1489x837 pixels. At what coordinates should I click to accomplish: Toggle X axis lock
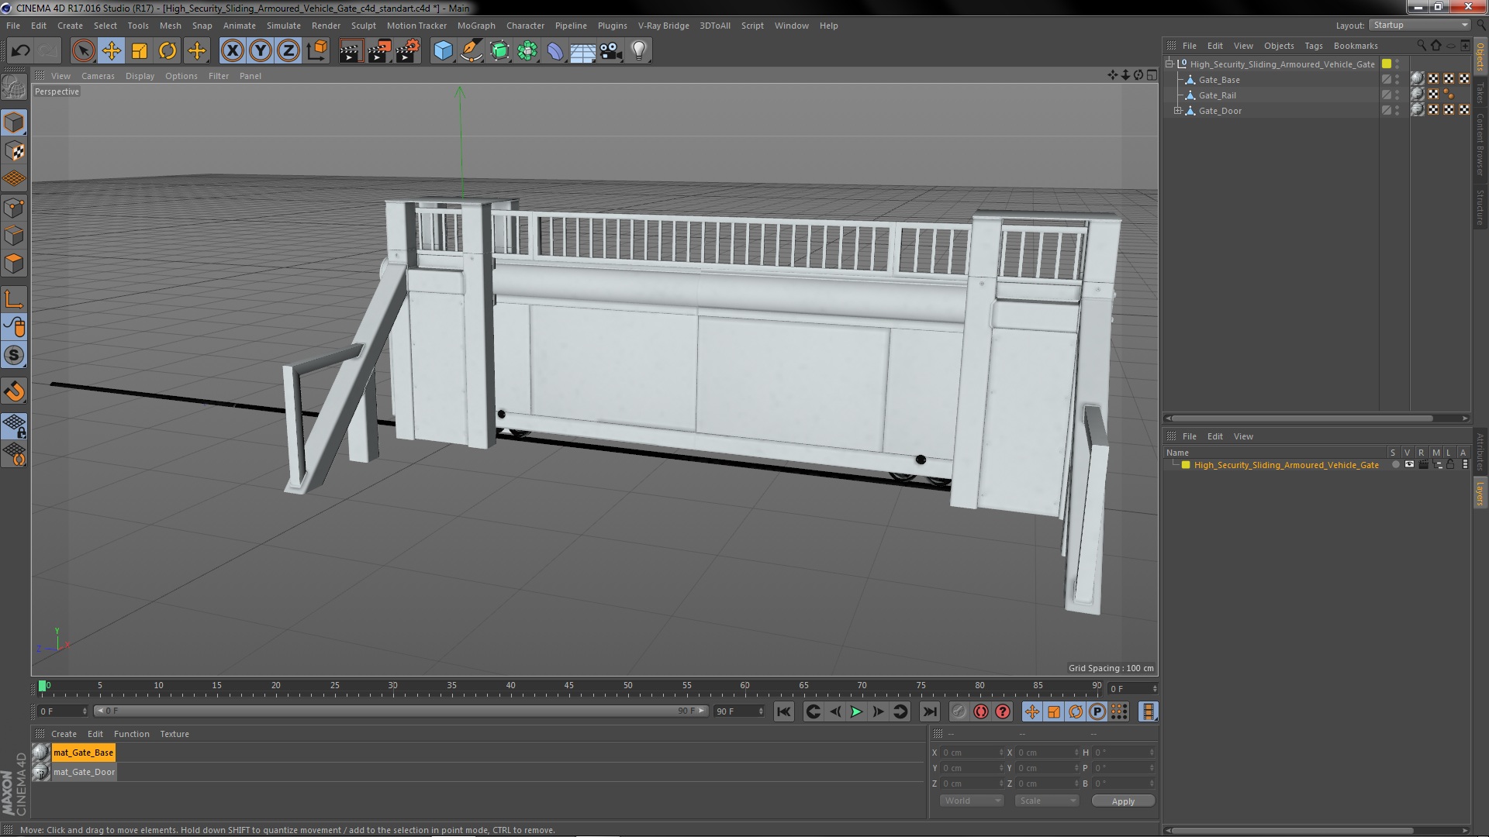click(232, 51)
